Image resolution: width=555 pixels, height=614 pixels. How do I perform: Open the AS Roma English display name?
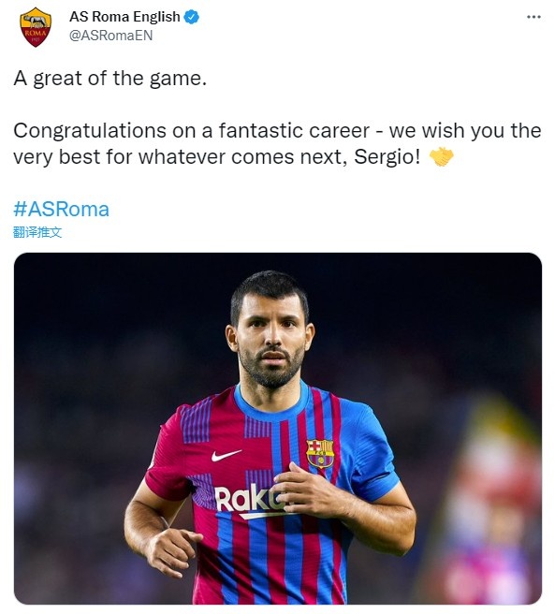124,17
